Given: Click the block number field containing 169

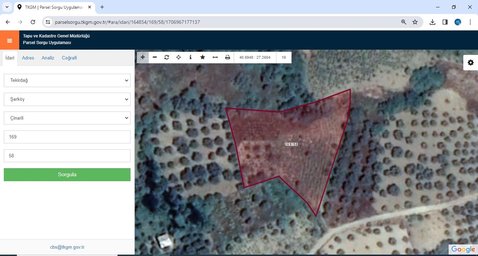Looking at the screenshot, I should tap(67, 137).
